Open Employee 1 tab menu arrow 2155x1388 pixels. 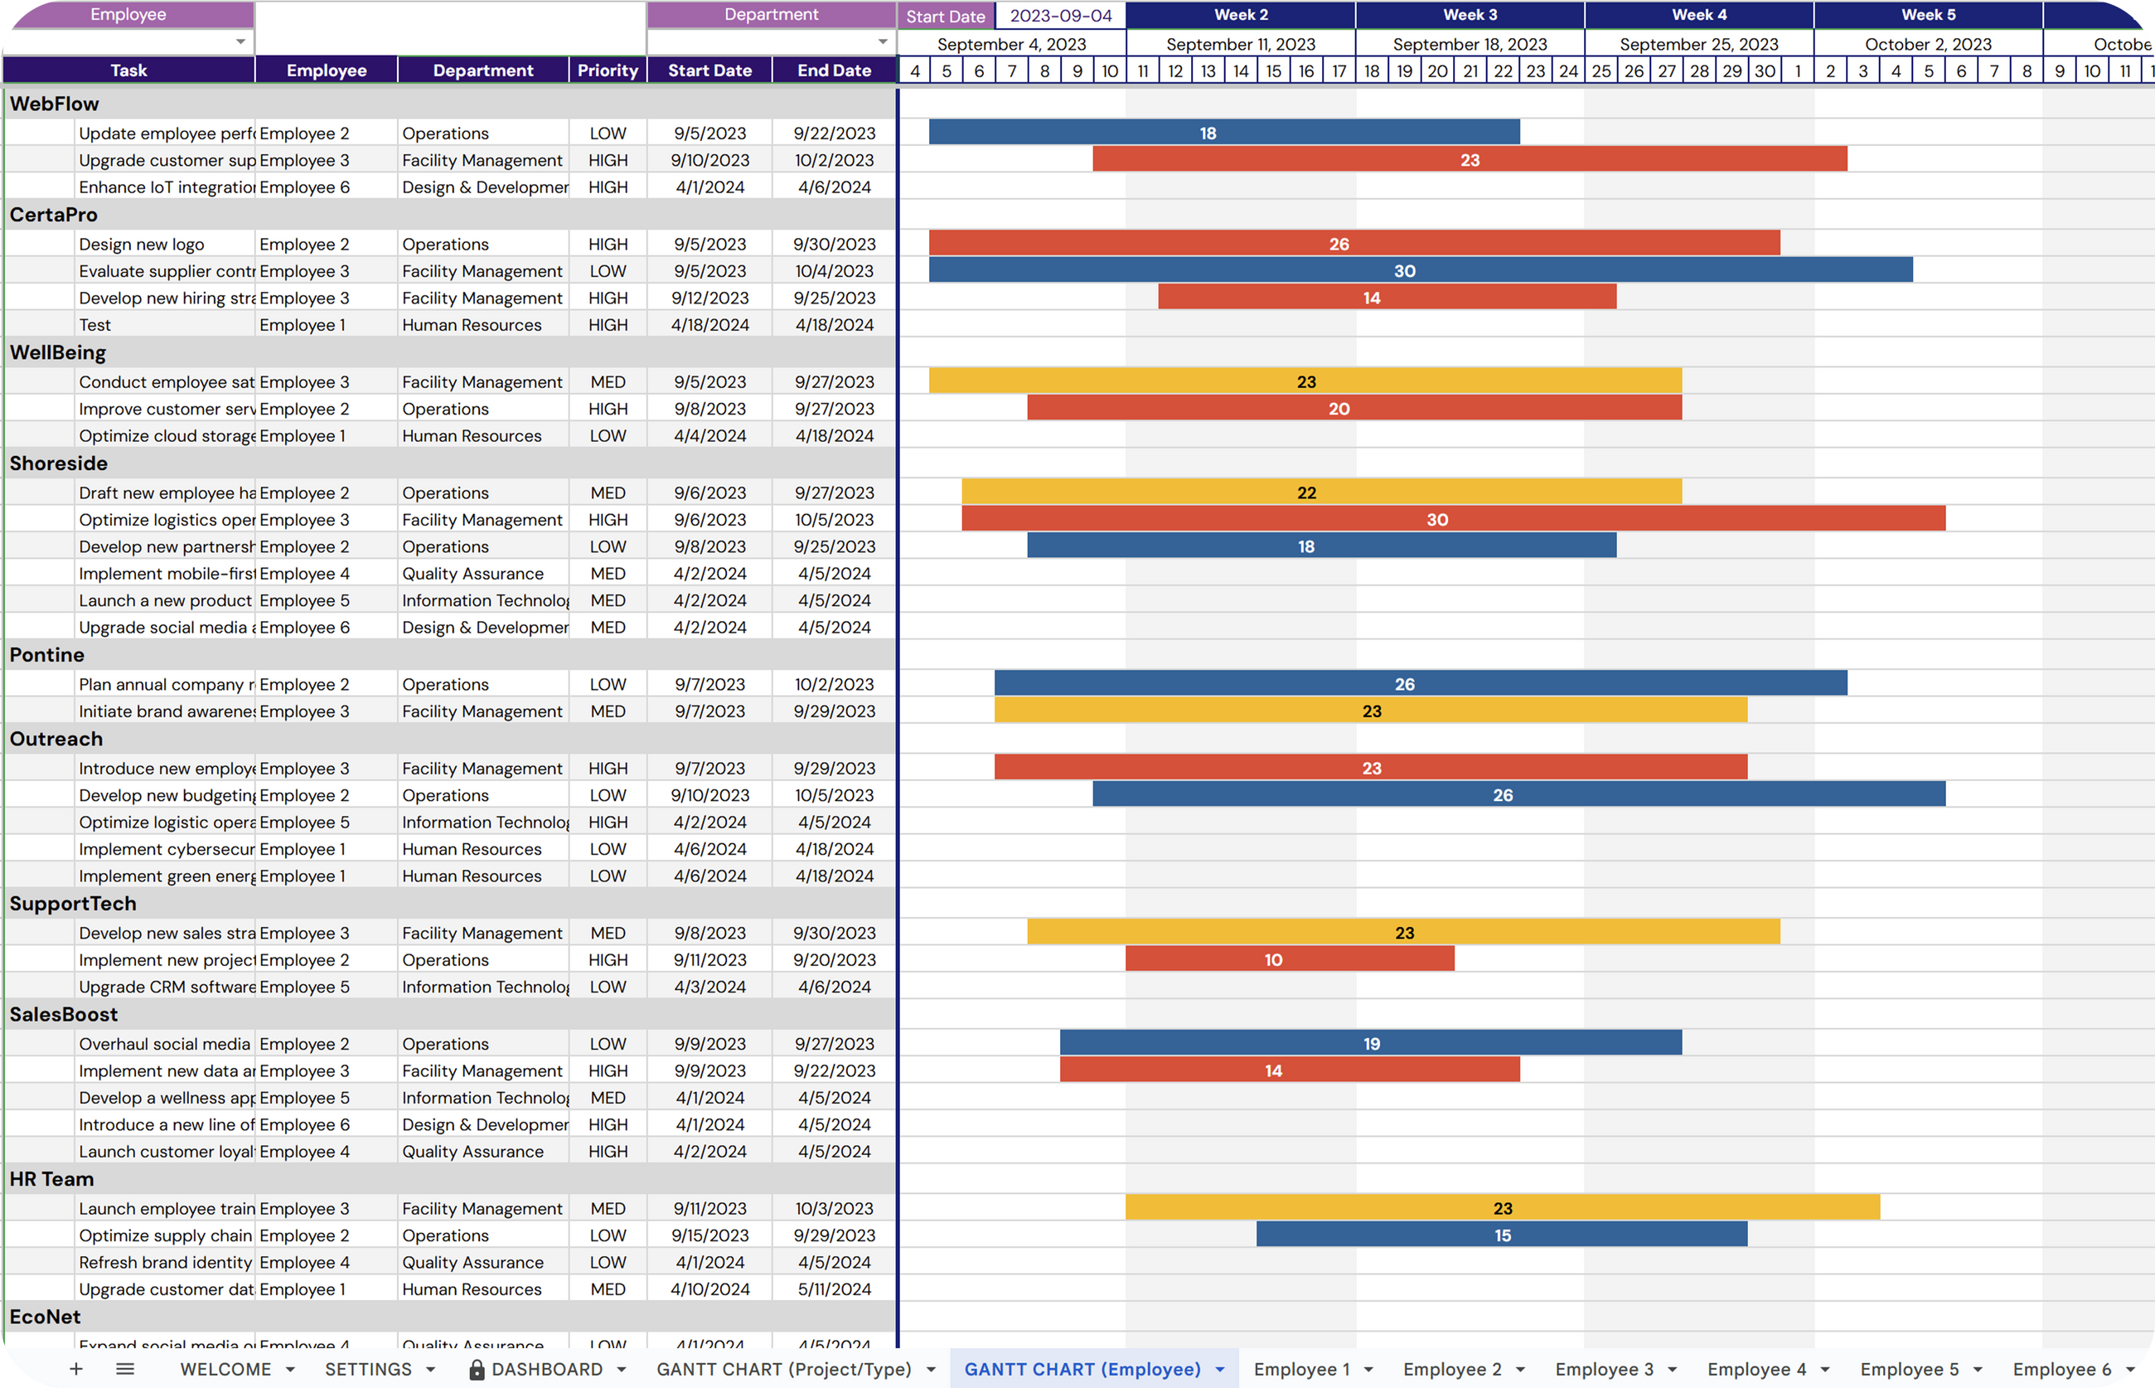click(1368, 1370)
